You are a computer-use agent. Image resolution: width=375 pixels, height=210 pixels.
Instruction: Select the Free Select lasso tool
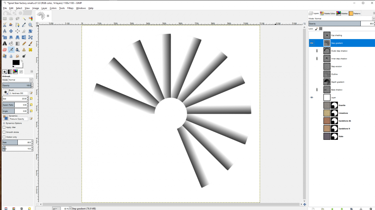[x=17, y=19]
